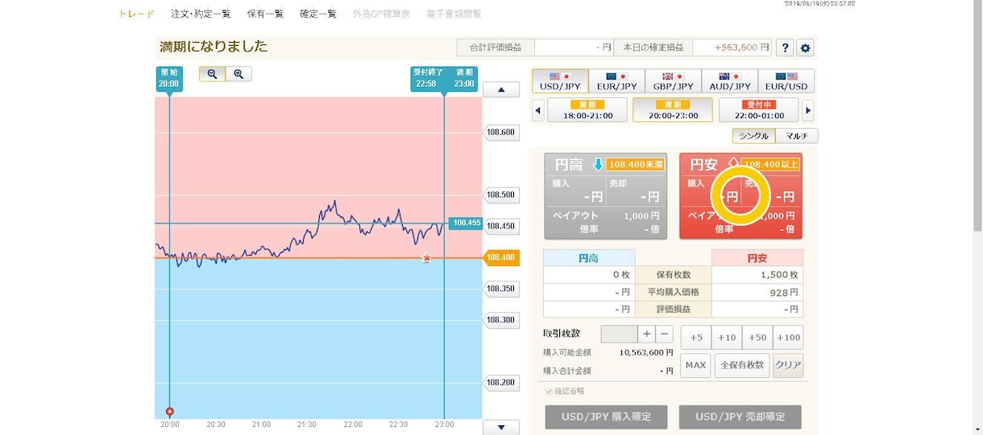Open help with the question mark icon
This screenshot has width=983, height=435.
(x=785, y=47)
